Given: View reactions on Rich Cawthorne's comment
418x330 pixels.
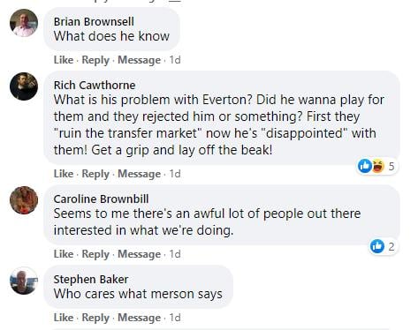Looking at the screenshot, I should pyautogui.click(x=376, y=166).
